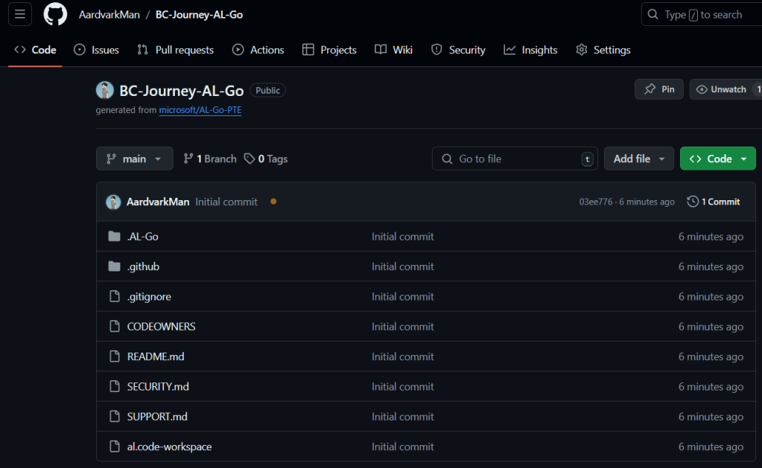Viewport: 762px width, 468px height.
Task: Open the hamburger navigation menu
Action: 20,14
